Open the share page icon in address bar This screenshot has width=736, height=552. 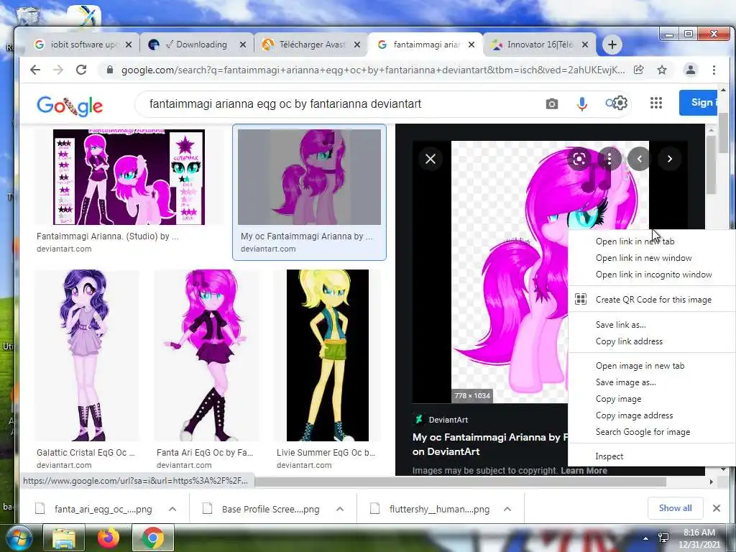pyautogui.click(x=639, y=70)
